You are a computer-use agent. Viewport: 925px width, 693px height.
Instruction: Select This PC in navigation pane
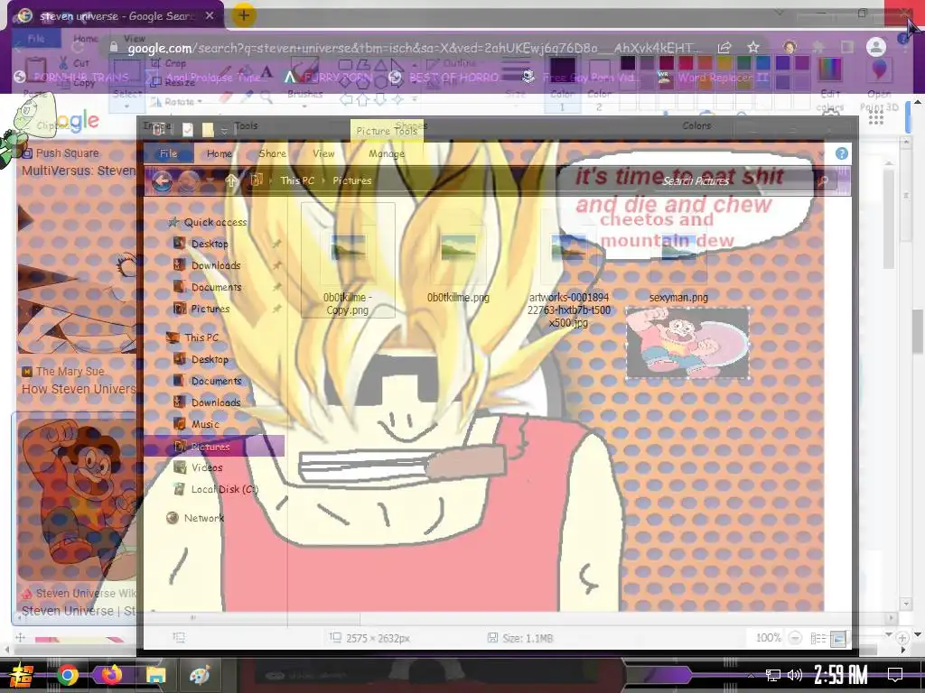coord(193,337)
